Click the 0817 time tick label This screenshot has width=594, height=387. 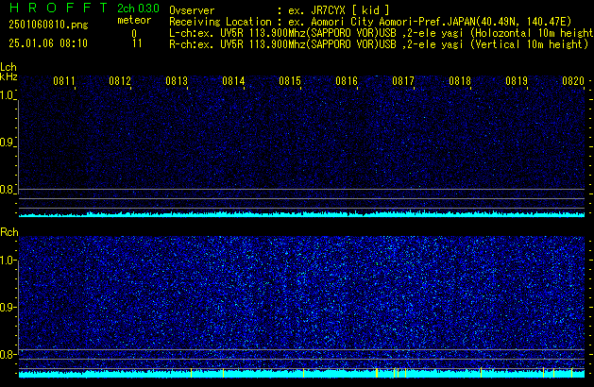tap(403, 81)
